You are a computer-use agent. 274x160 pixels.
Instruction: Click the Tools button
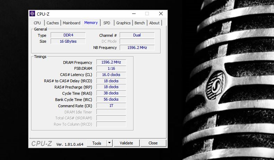[x=97, y=143]
